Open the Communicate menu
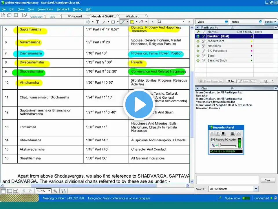278x209 pixels. [x=45, y=9]
